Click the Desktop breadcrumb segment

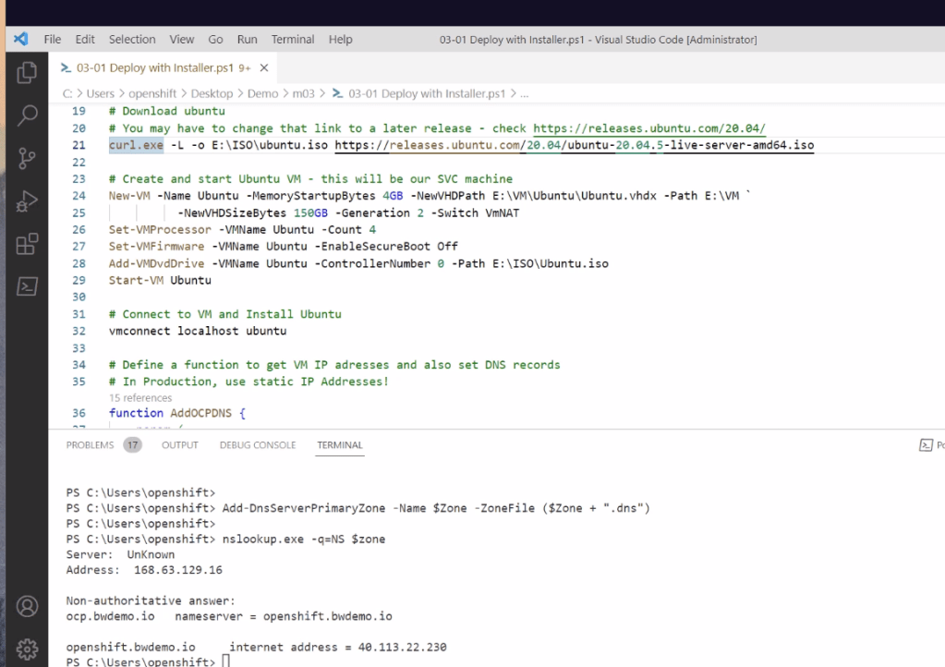click(212, 93)
